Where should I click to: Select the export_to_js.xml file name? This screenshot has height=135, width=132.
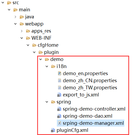81,95
